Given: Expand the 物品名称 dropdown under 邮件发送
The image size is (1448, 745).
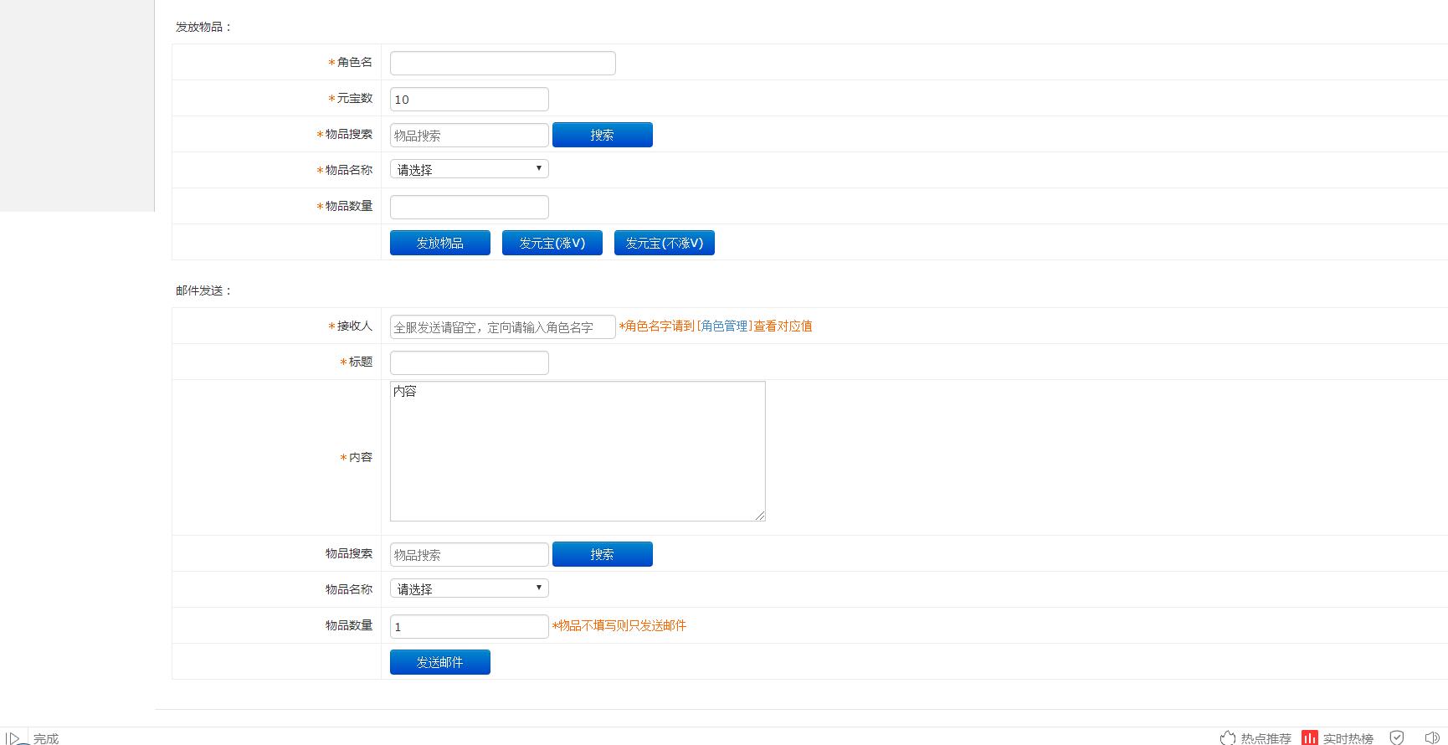Looking at the screenshot, I should pyautogui.click(x=469, y=588).
